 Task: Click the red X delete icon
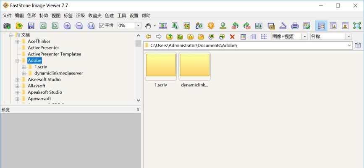click(x=232, y=37)
